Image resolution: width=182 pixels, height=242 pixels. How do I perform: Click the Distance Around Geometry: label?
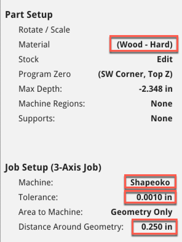click(x=71, y=227)
